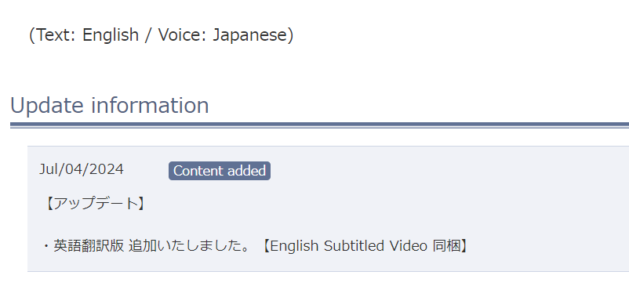Click the 同梱 characters at the end of the note

click(x=446, y=246)
